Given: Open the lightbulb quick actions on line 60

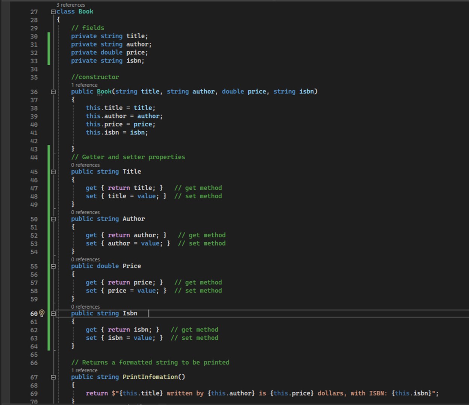Looking at the screenshot, I should pos(42,313).
